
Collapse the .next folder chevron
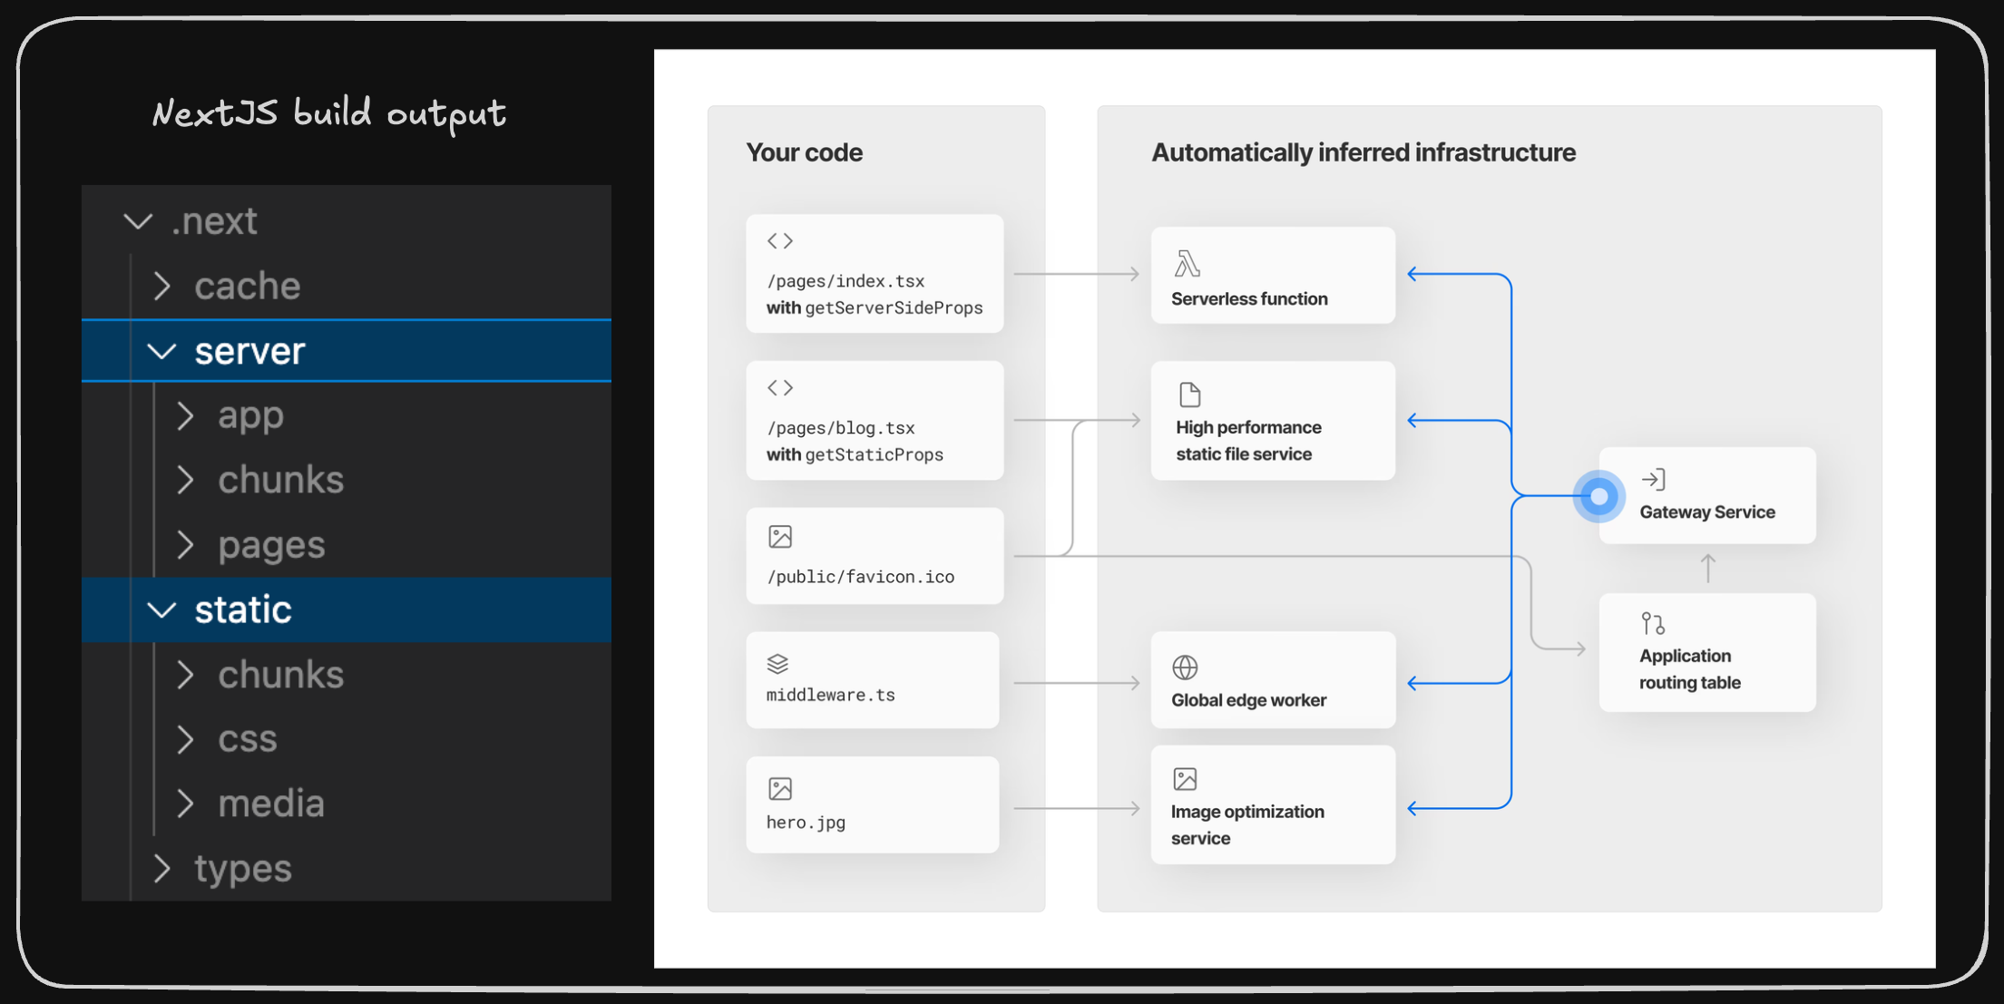tap(138, 221)
